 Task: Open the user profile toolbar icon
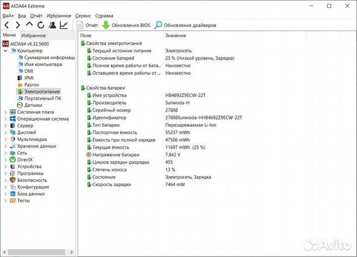[53, 25]
